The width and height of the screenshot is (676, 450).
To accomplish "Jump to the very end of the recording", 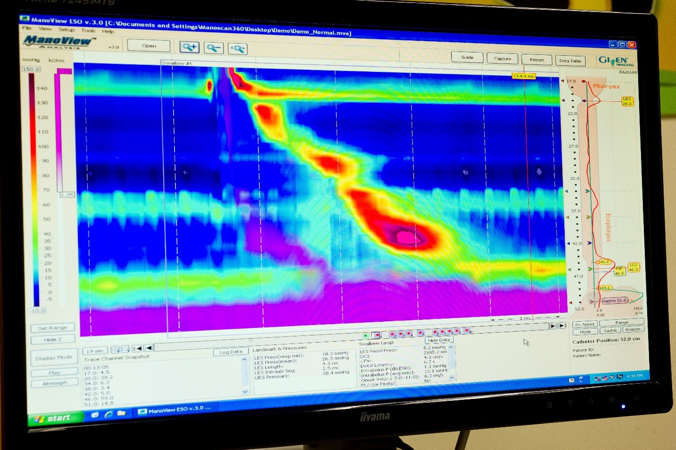I will tap(562, 326).
